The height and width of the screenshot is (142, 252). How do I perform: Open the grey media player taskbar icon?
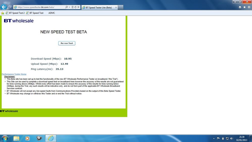tap(39, 138)
